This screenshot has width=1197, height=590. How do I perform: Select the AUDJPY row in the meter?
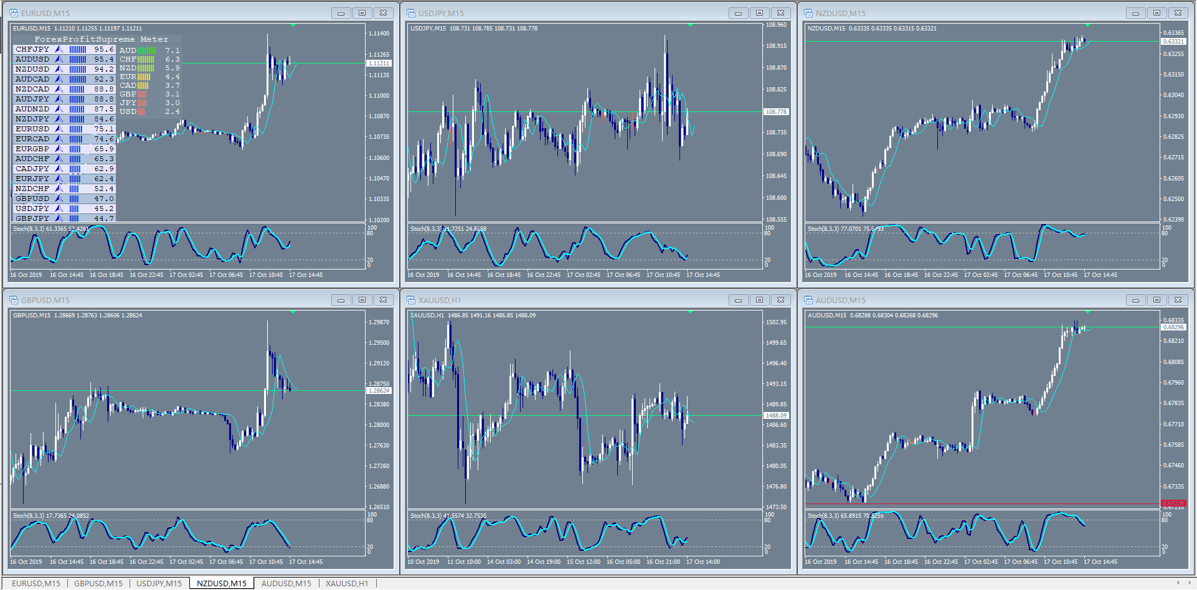click(64, 99)
